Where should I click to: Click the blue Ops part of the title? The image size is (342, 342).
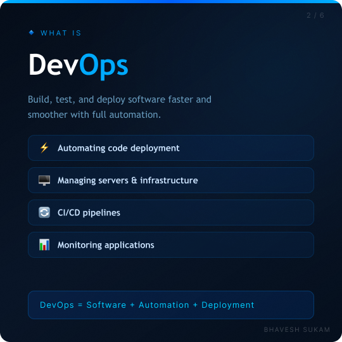[x=103, y=66]
